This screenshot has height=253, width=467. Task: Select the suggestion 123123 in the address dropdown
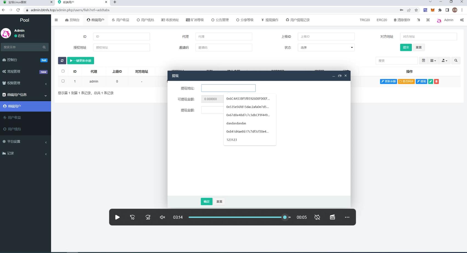tap(231, 140)
